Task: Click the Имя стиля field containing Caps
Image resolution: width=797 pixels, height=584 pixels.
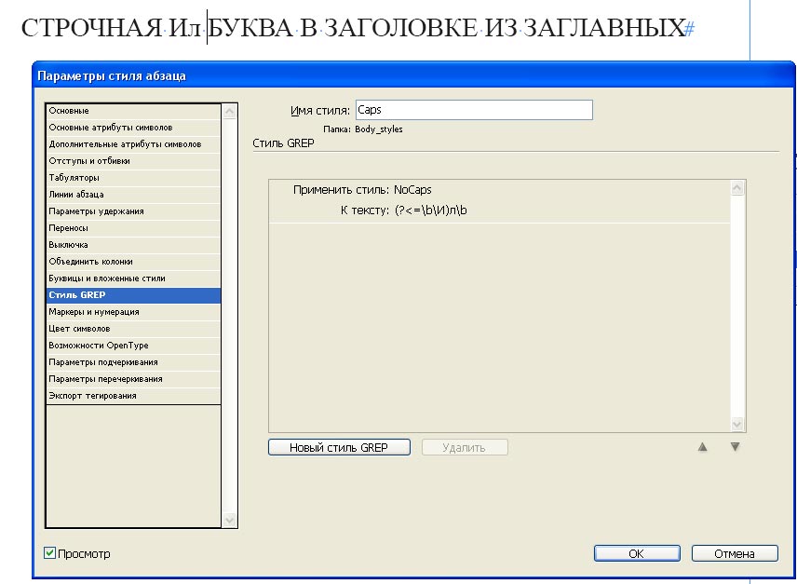Action: coord(474,110)
